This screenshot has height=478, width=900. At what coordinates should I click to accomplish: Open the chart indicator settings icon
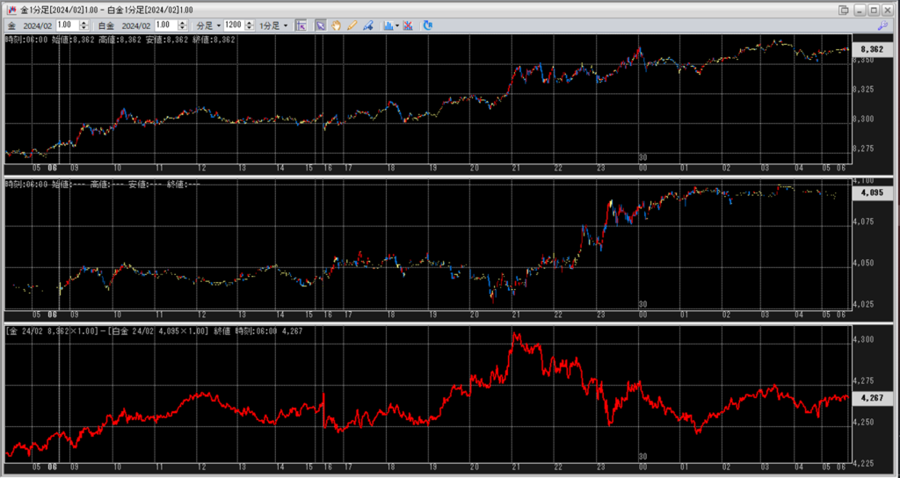(x=388, y=25)
